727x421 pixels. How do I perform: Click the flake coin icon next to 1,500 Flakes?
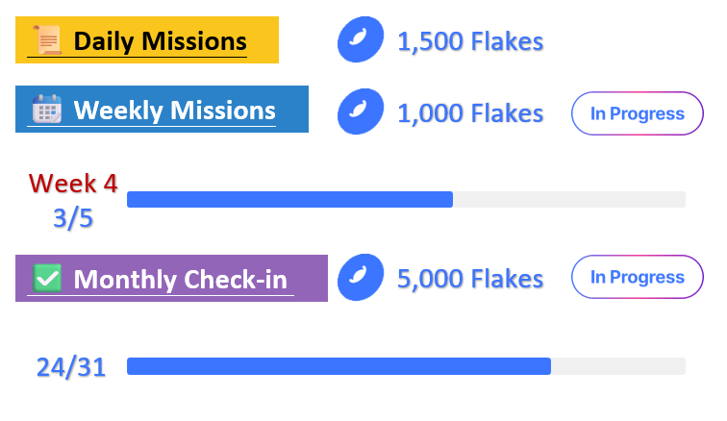(x=361, y=39)
